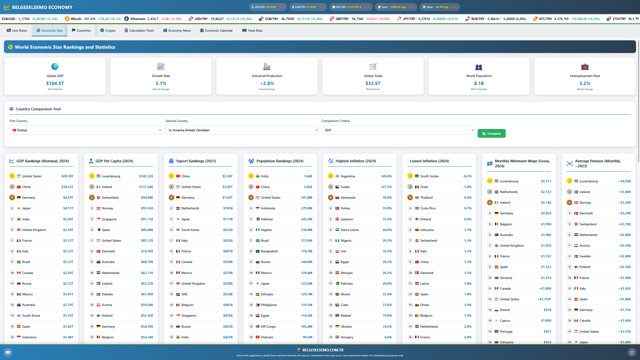Expand the Comparison Criteria GDP dropdown

[x=398, y=130]
